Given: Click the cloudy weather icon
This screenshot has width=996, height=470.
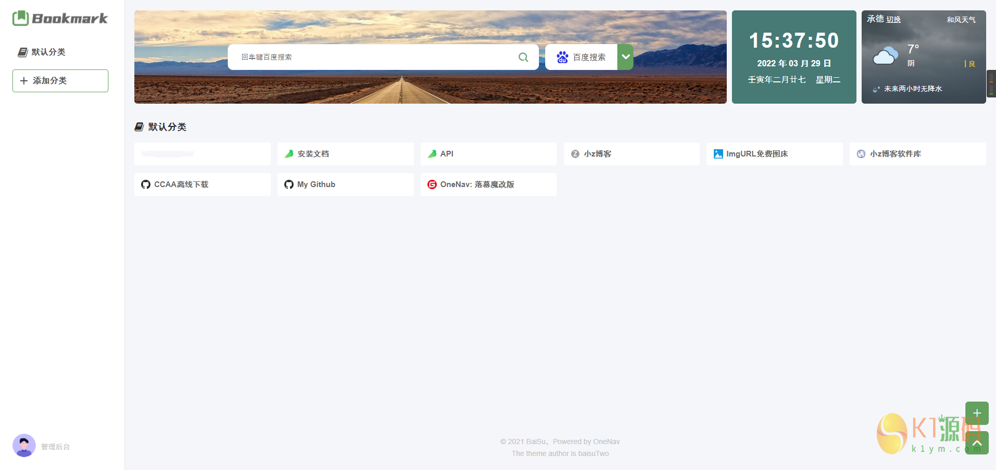Looking at the screenshot, I should coord(886,55).
